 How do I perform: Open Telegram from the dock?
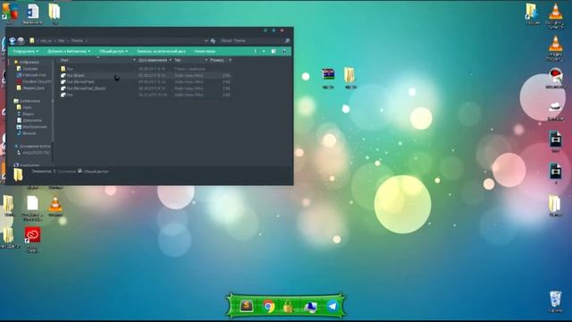coord(332,306)
